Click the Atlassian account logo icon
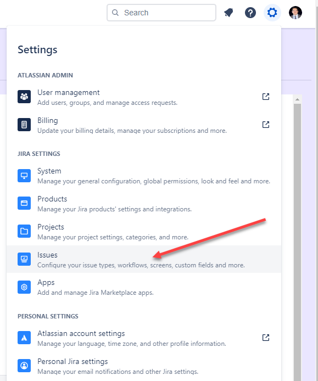 tap(24, 338)
